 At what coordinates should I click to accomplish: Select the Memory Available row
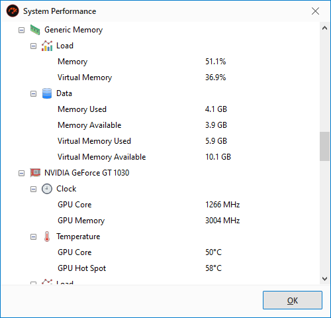tap(160, 125)
